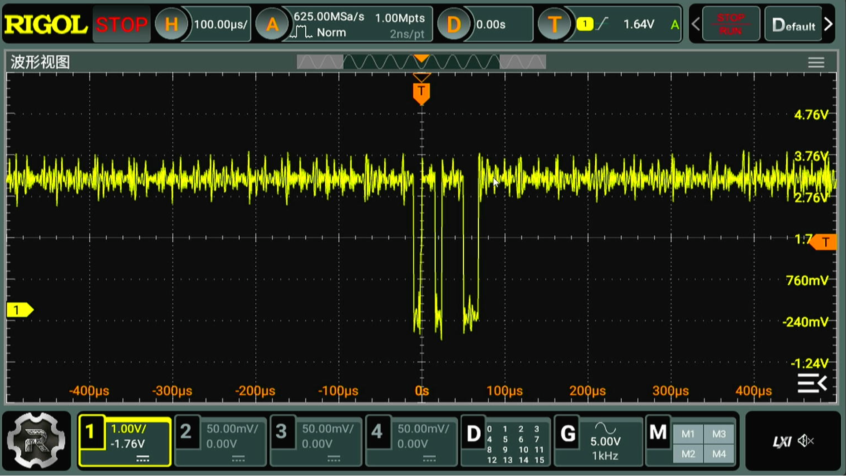This screenshot has height=476, width=846.
Task: Click the navigation icon below the grid
Action: coord(812,383)
